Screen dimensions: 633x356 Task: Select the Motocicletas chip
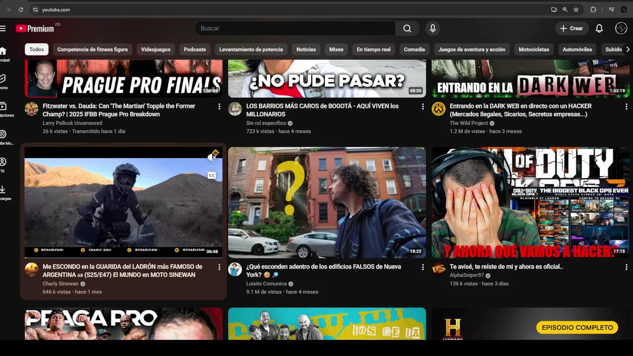534,49
